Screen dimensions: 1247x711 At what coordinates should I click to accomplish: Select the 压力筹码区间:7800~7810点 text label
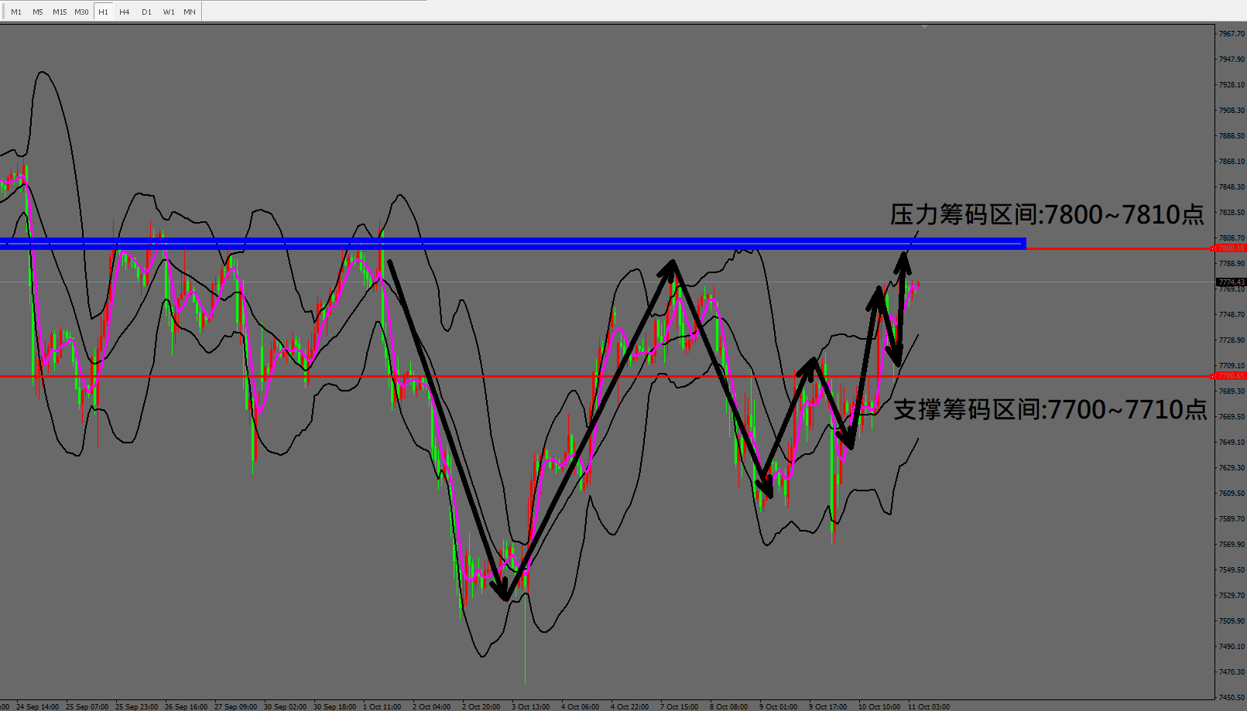(x=1047, y=214)
